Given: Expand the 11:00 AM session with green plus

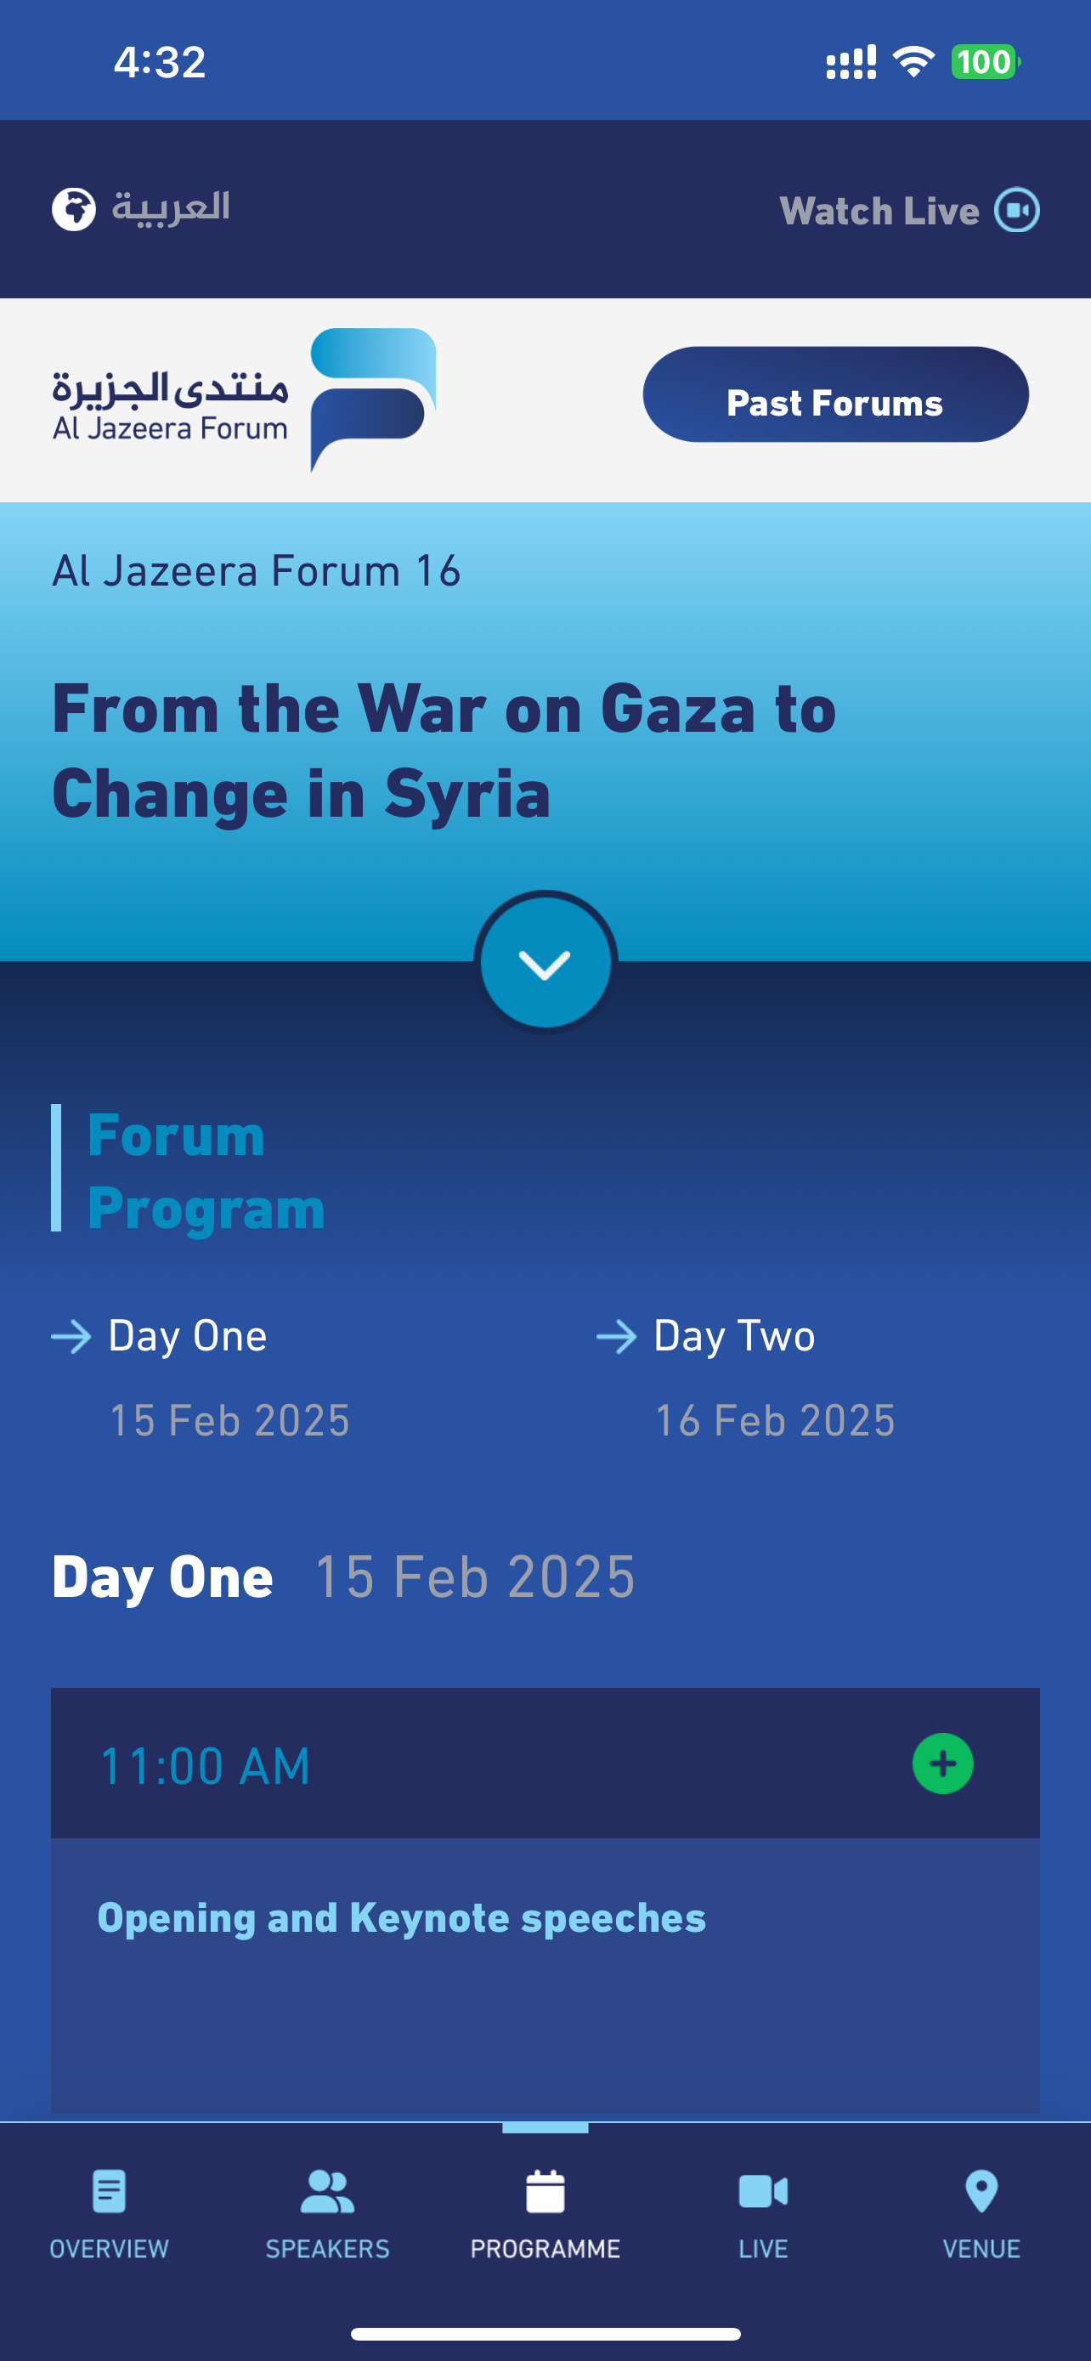Looking at the screenshot, I should [942, 1764].
